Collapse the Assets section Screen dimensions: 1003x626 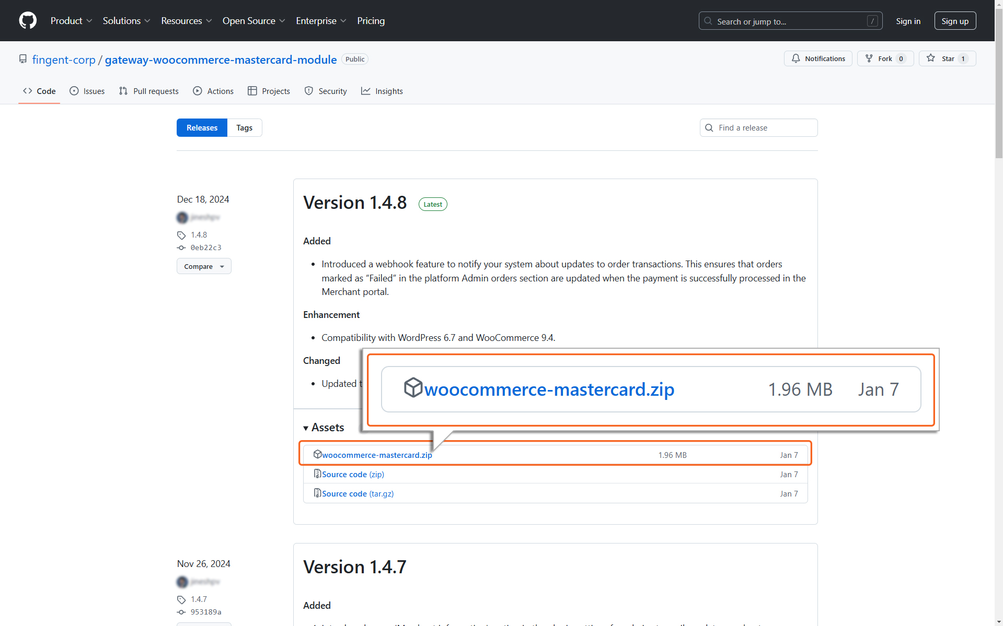(x=324, y=428)
